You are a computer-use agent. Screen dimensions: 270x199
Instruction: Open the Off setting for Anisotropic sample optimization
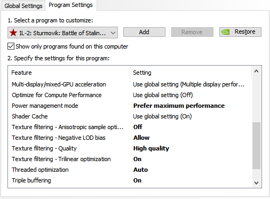click(x=138, y=127)
